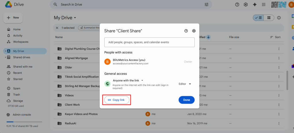The width and height of the screenshot is (294, 133).
Task: Click search filter options icon in search bar
Action: [x=206, y=5]
